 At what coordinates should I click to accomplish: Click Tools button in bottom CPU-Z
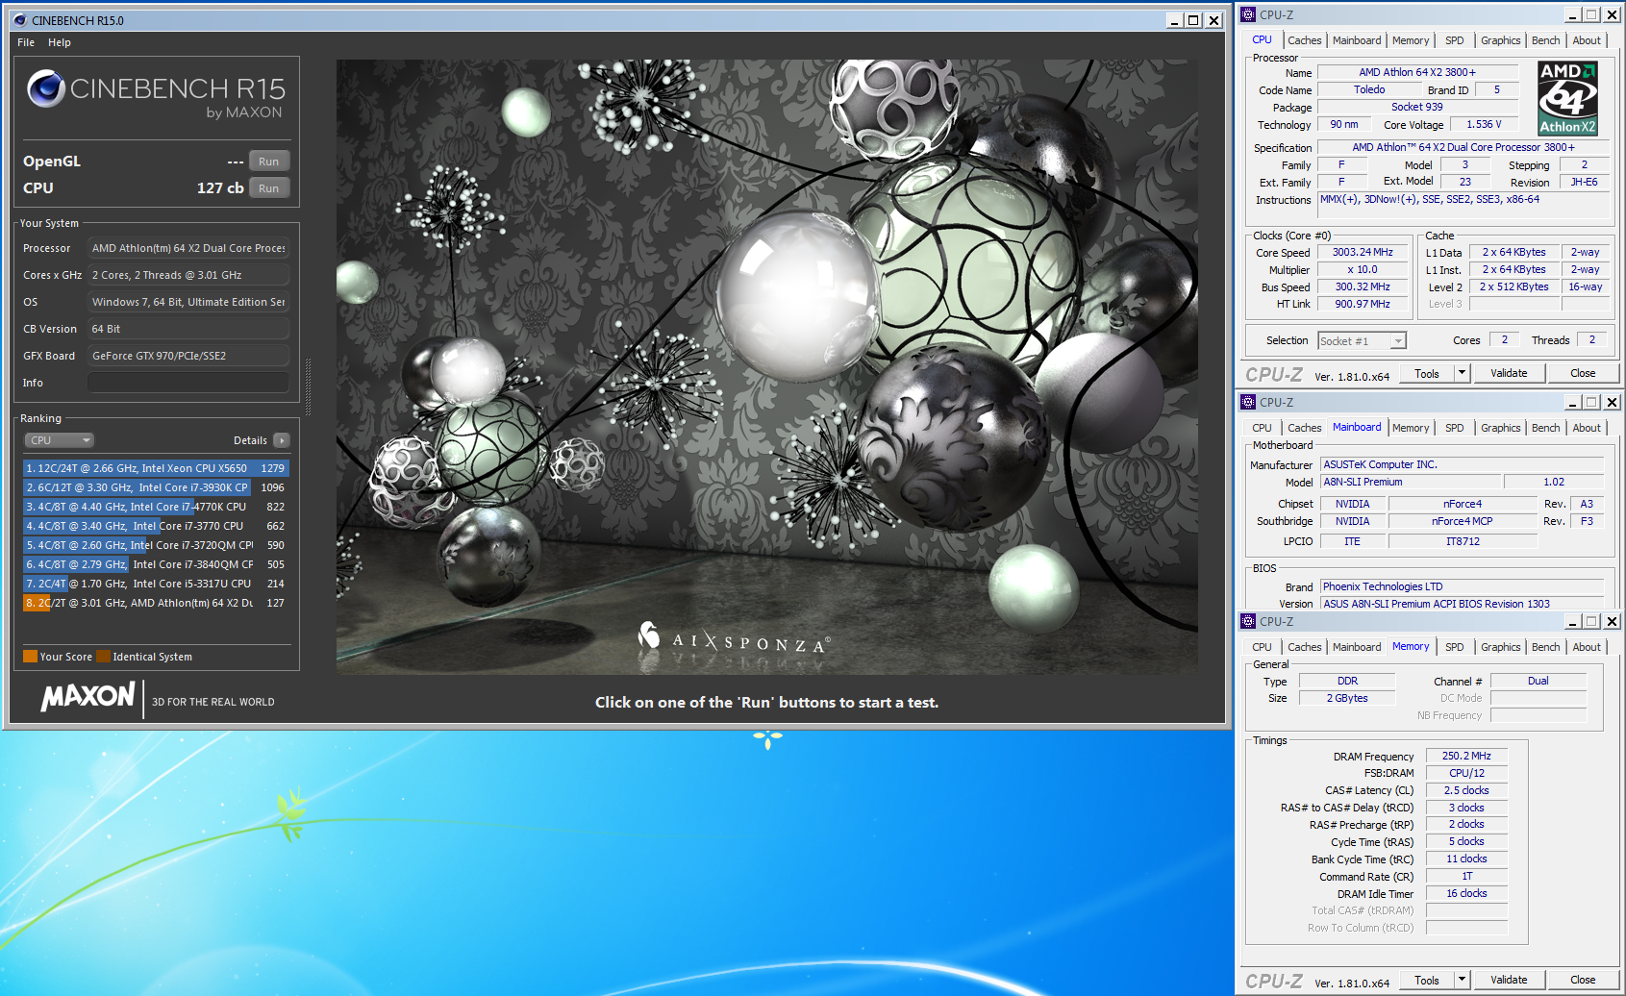(1426, 981)
